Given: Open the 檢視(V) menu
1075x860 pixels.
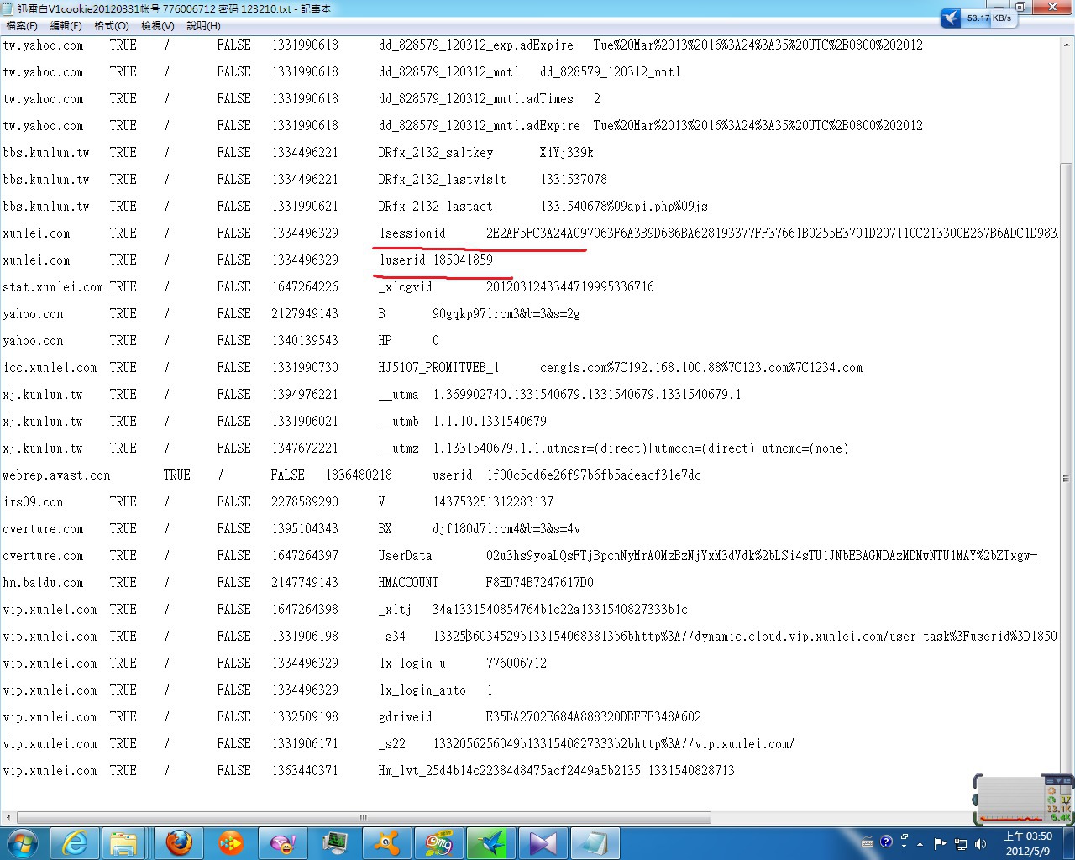Looking at the screenshot, I should tap(158, 26).
